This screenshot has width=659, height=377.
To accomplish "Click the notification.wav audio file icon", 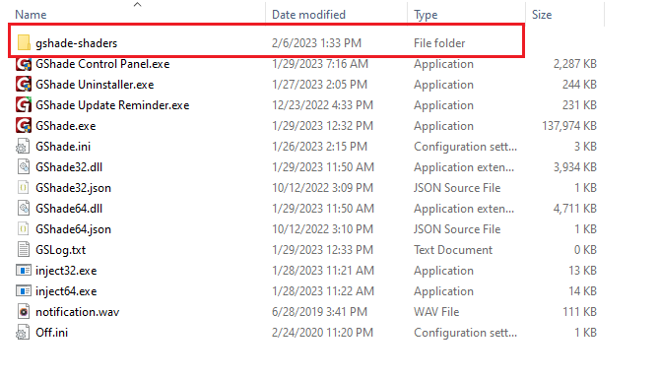I will point(24,311).
